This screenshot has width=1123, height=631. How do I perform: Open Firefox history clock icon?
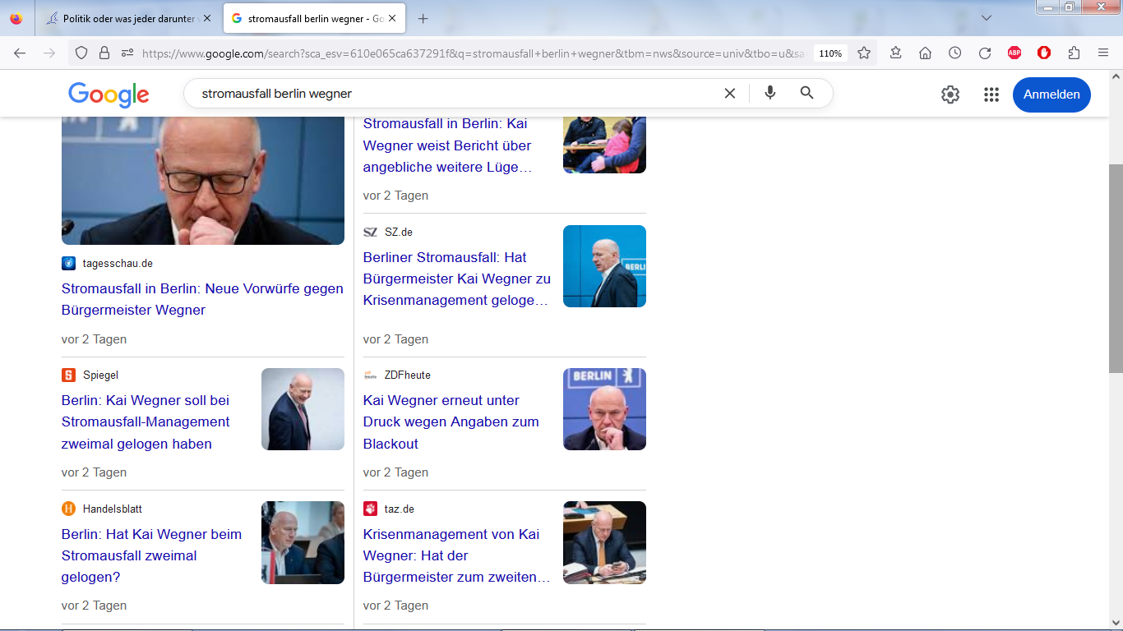954,53
